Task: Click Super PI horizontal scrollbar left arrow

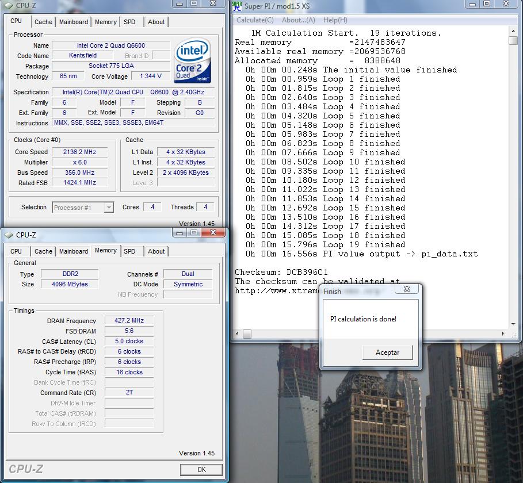Action: [237, 333]
